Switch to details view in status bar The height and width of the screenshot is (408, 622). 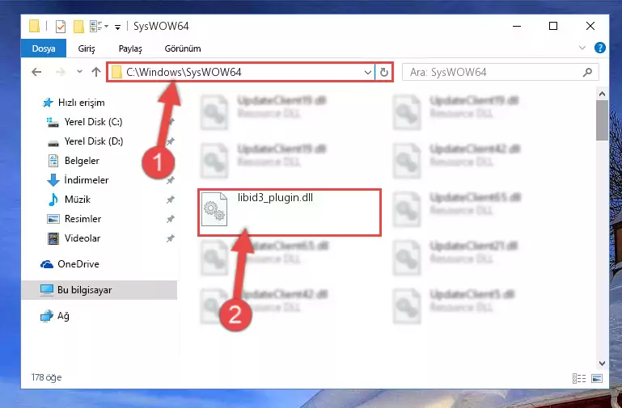tap(579, 378)
